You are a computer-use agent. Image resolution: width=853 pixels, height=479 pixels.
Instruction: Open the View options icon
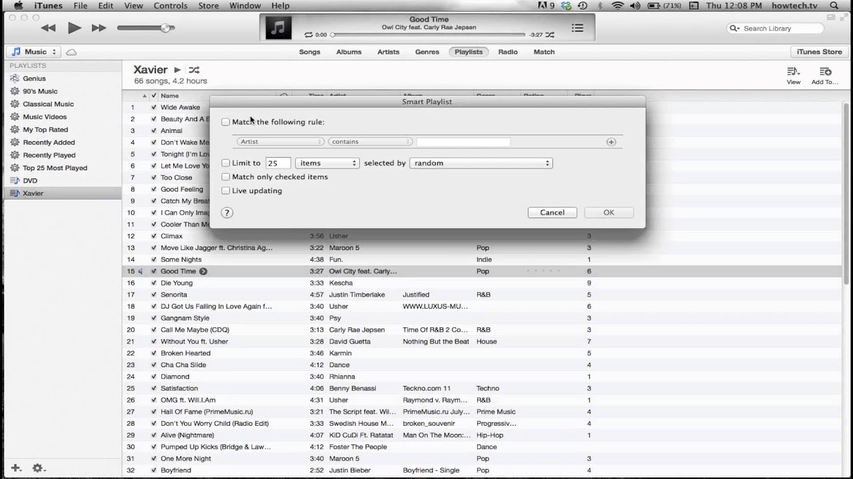point(793,72)
